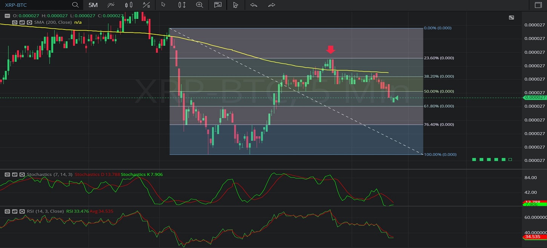This screenshot has height=248, width=547.
Task: Click the red 34.535 RSI axis tag
Action: tap(534, 237)
